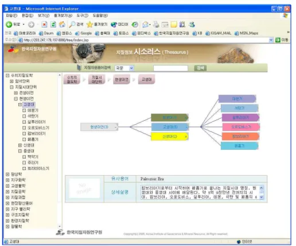This screenshot has width=296, height=246.
Task: Click the IE Forward arrow button
Action: pyautogui.click(x=31, y=25)
